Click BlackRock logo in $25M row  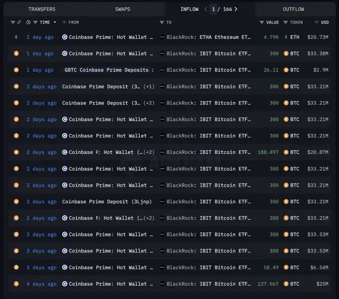[x=162, y=284]
